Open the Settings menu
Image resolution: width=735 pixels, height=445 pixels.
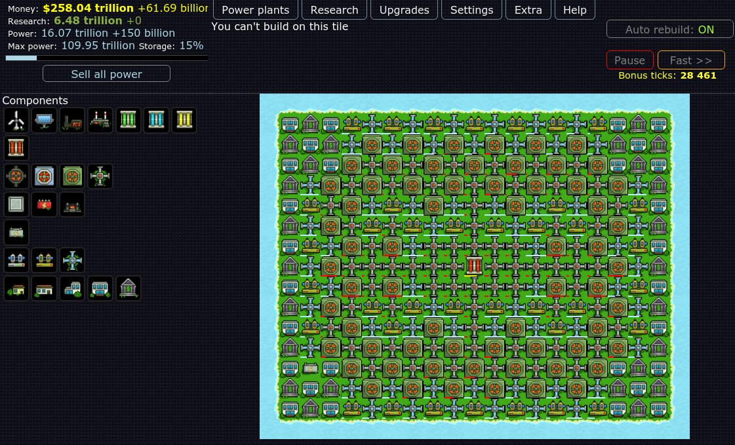pyautogui.click(x=471, y=10)
